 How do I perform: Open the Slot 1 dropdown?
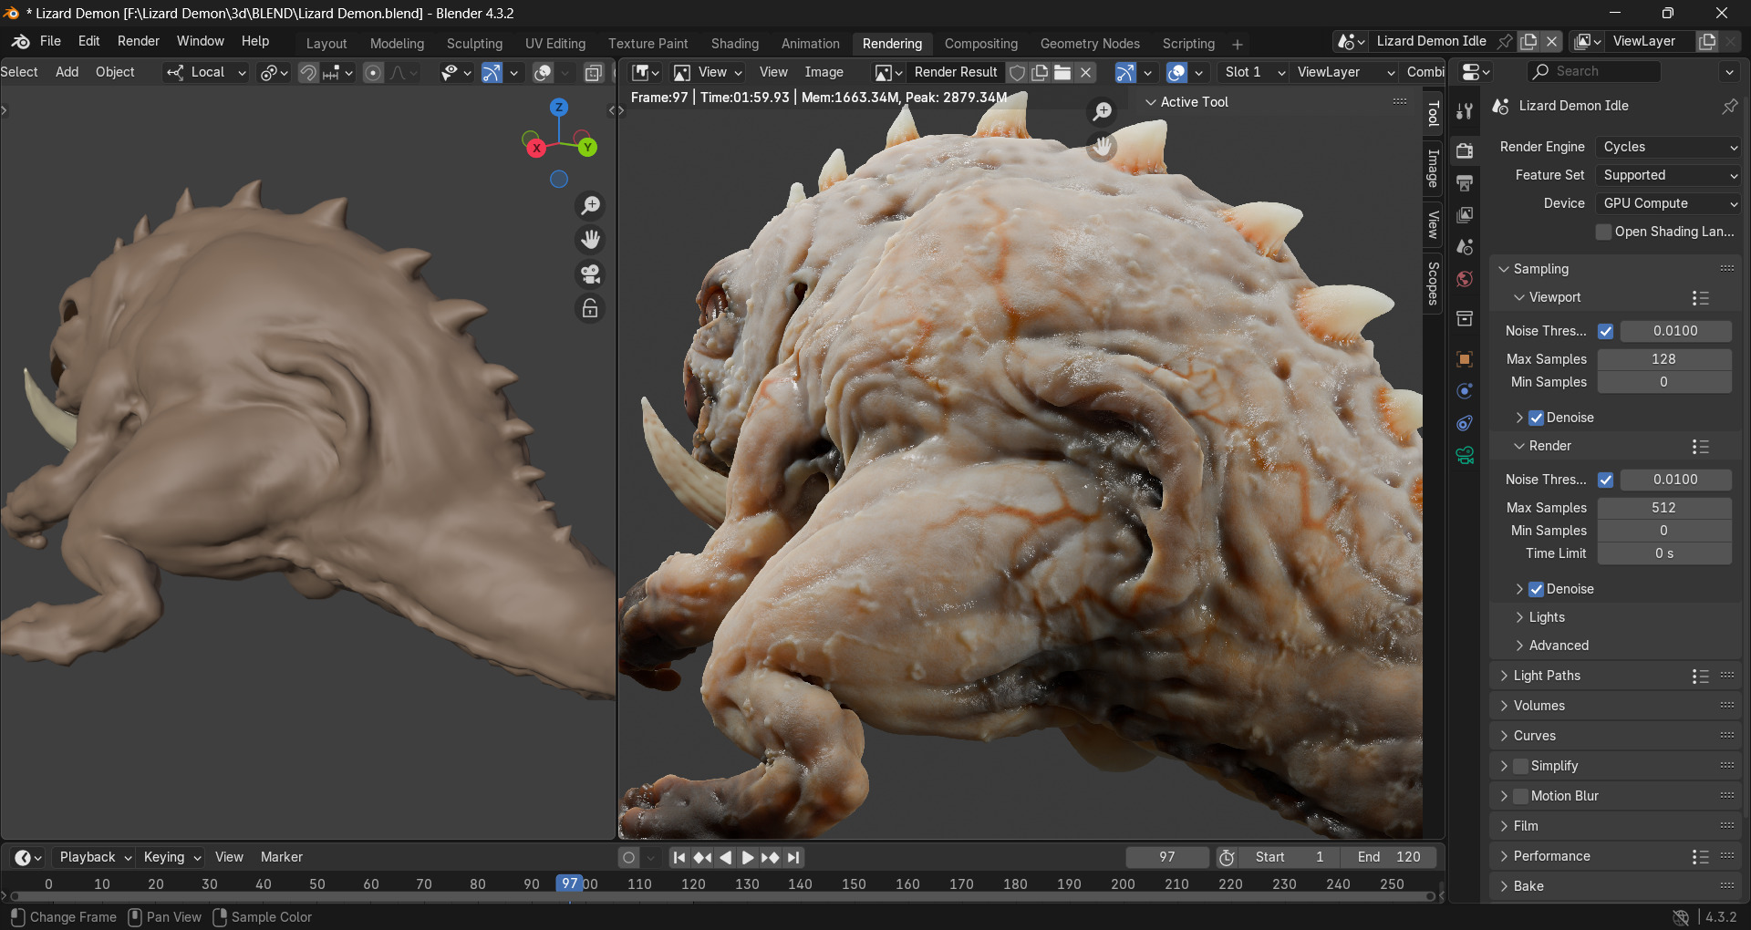pyautogui.click(x=1254, y=72)
